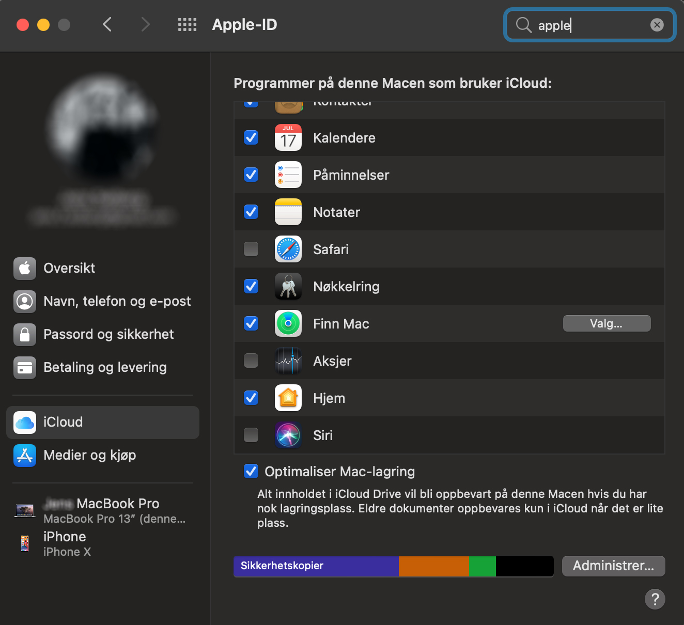The width and height of the screenshot is (684, 625).
Task: Open Medier og kjøp section
Action: [x=103, y=456]
